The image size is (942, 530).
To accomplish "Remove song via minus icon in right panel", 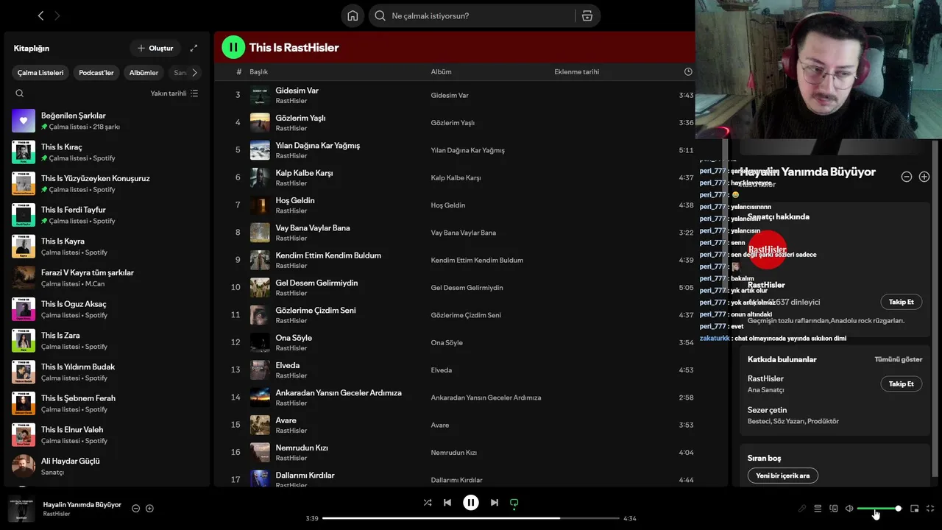I will point(907,177).
